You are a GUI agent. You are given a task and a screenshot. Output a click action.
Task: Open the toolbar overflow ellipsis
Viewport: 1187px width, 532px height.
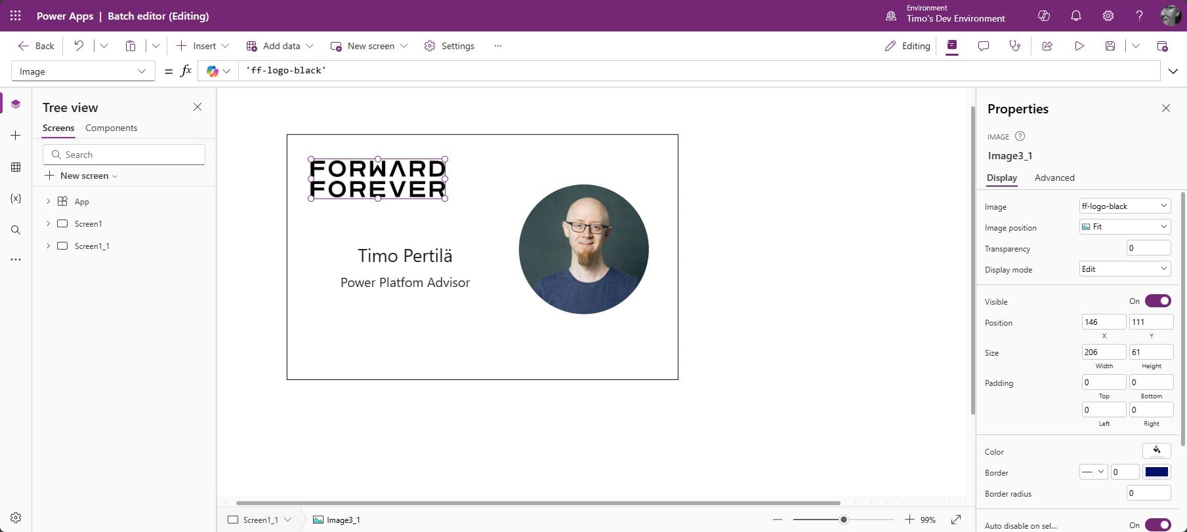coord(498,46)
